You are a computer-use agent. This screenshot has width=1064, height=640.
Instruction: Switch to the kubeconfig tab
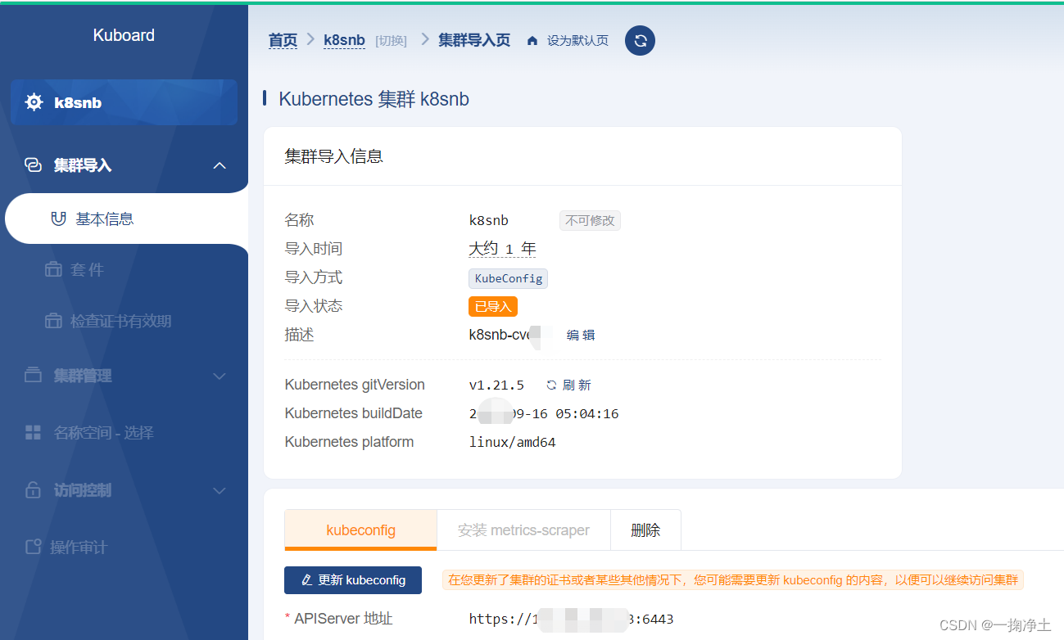(360, 530)
